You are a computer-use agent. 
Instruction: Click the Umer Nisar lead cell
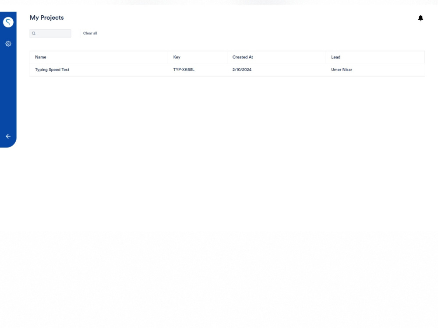point(341,70)
